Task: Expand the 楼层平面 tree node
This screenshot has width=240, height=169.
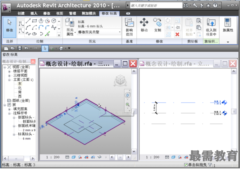Action: (x=9, y=71)
